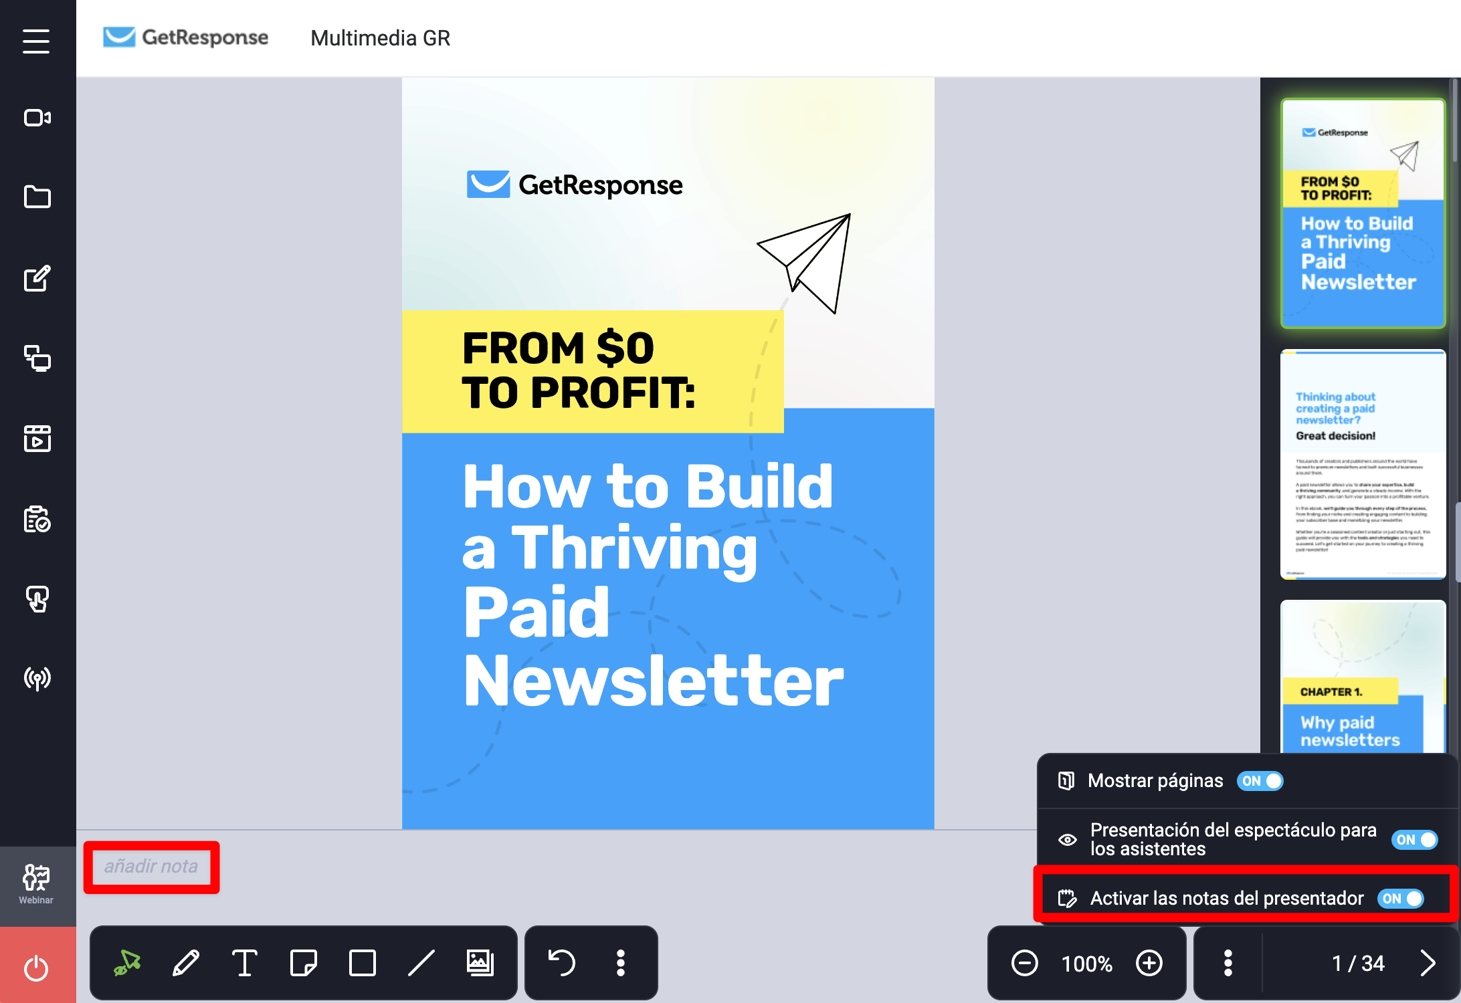Viewport: 1461px width, 1003px height.
Task: Click the thumbnails panel scrollbar
Action: pyautogui.click(x=1456, y=120)
